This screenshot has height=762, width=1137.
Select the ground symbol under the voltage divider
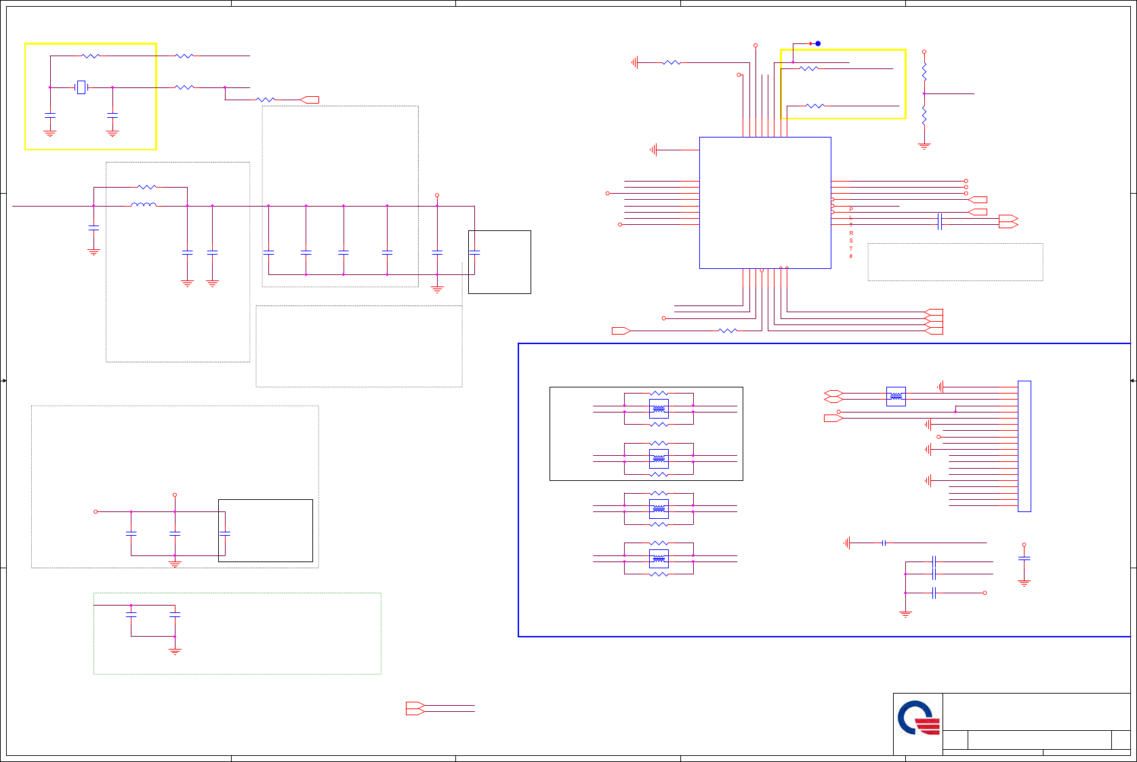[924, 146]
